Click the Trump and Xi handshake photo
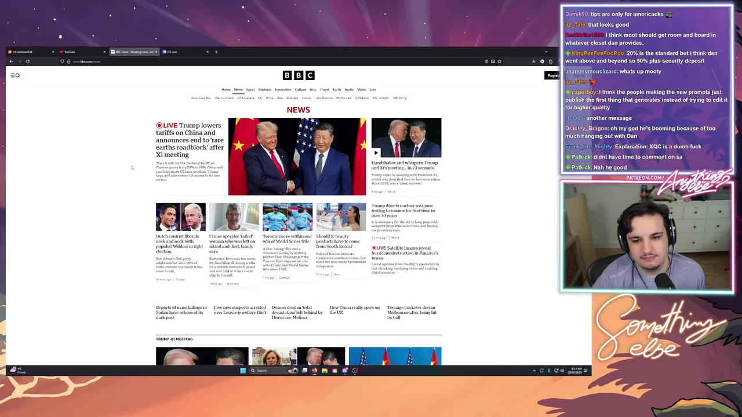This screenshot has height=417, width=742. pos(297,157)
